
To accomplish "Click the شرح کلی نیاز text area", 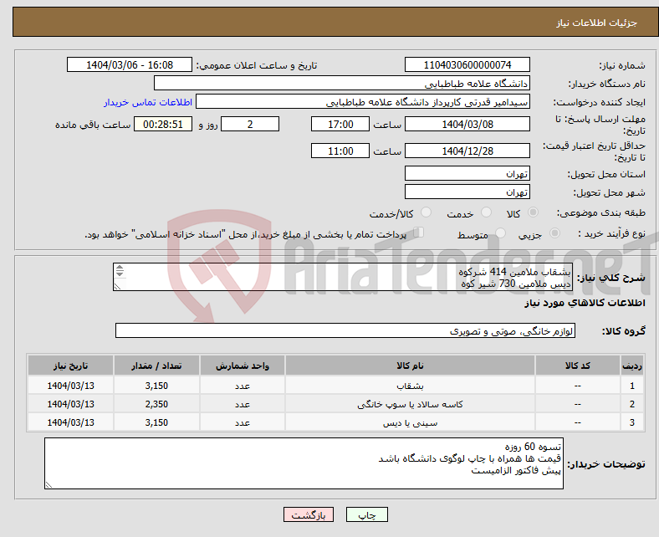I will pos(343,277).
